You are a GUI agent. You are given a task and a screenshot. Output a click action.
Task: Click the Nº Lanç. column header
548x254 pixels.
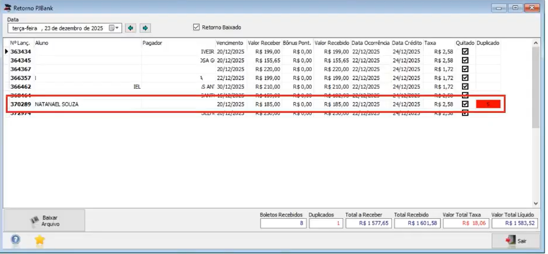point(19,43)
